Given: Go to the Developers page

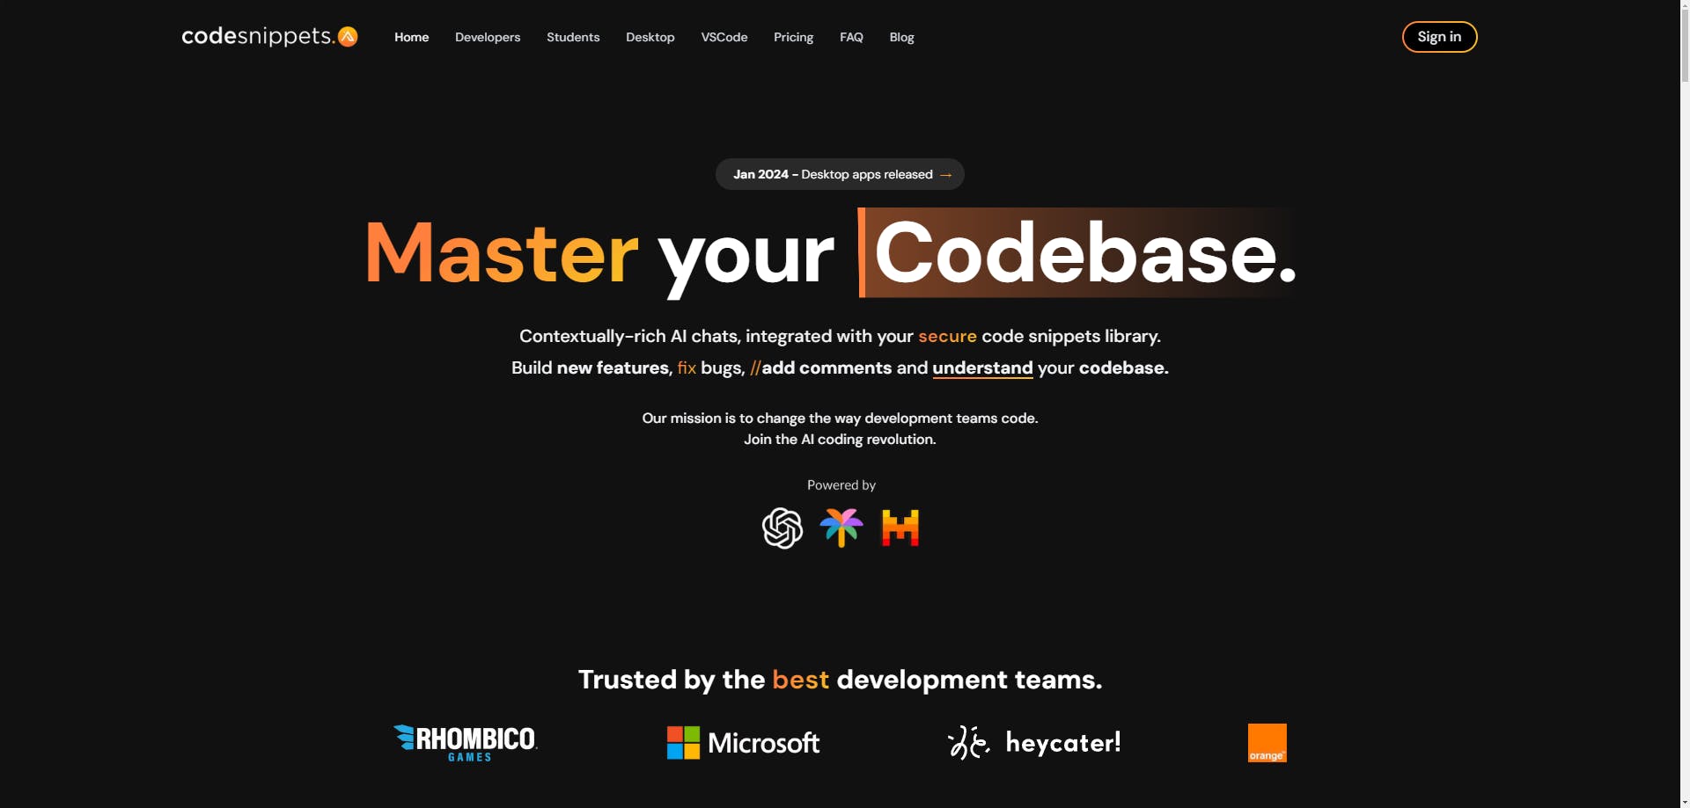Looking at the screenshot, I should pyautogui.click(x=487, y=37).
